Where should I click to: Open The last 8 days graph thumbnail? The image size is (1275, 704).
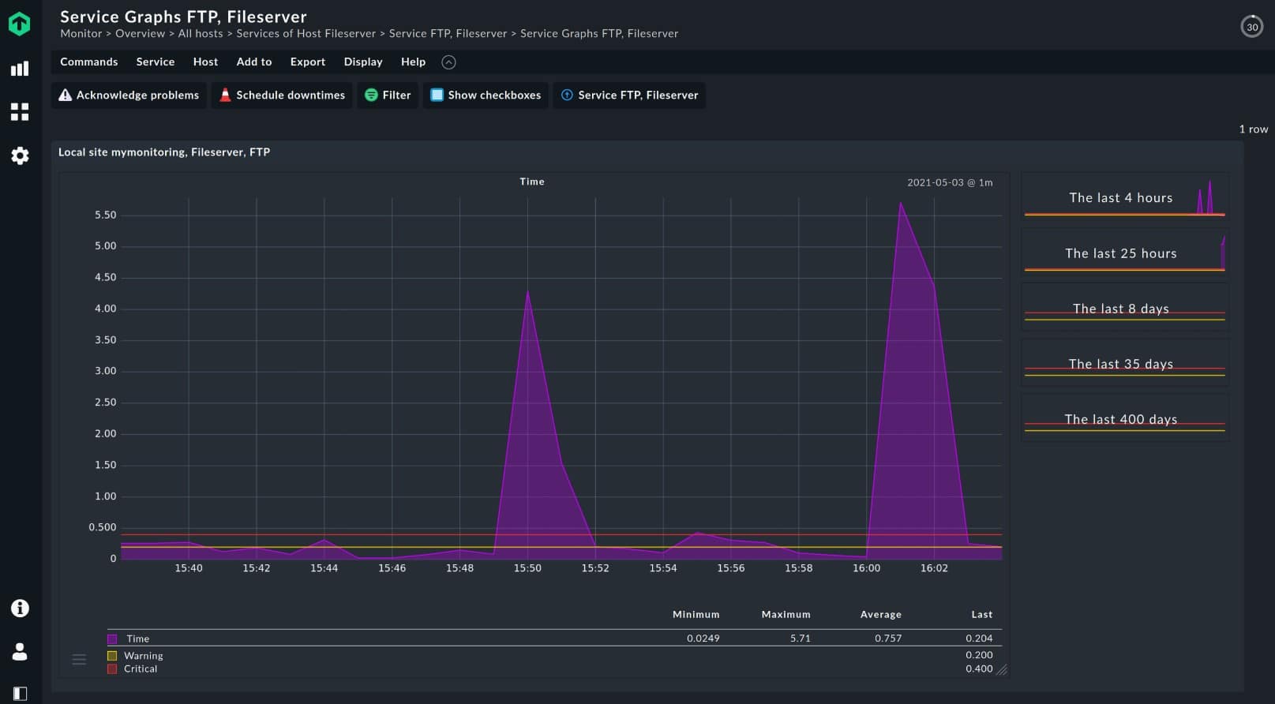(x=1125, y=308)
